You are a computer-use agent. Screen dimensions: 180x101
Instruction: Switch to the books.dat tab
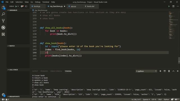tap(91, 6)
